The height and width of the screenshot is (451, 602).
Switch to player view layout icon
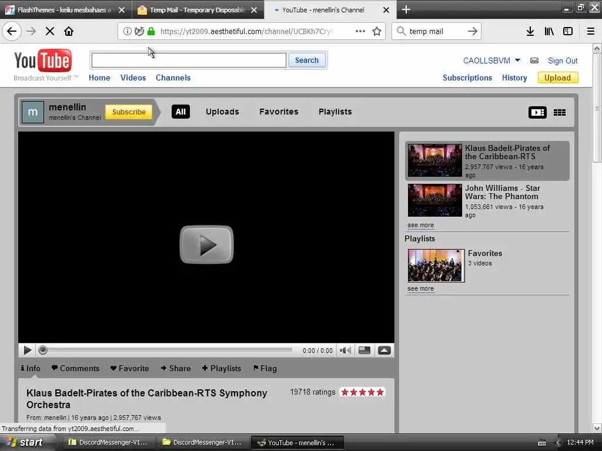(537, 112)
